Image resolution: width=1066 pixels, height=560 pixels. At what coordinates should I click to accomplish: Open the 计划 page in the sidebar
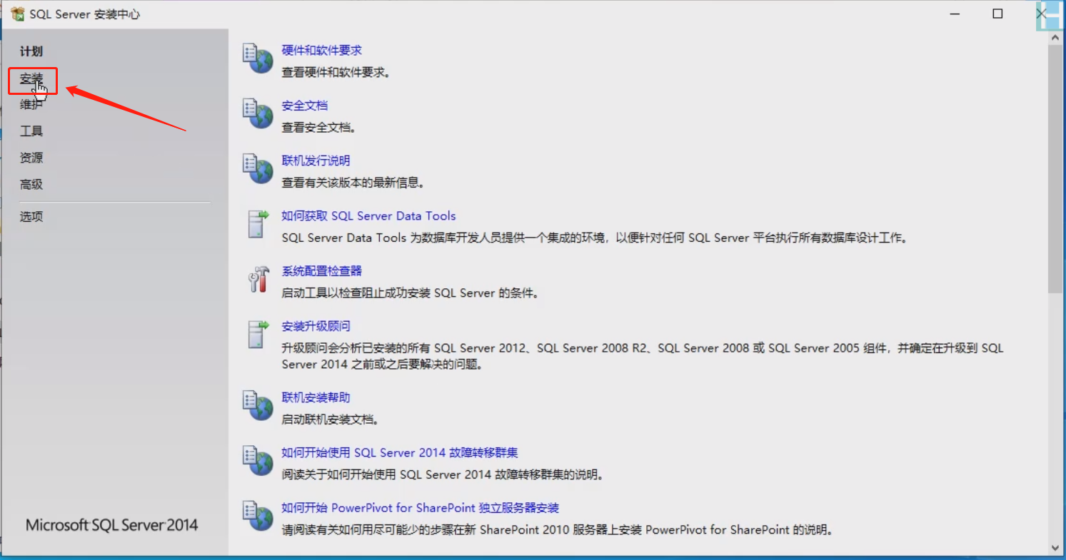point(31,51)
